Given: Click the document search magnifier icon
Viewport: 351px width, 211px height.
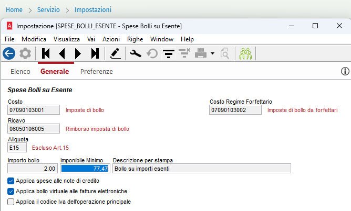Looking at the screenshot, I should [224, 53].
